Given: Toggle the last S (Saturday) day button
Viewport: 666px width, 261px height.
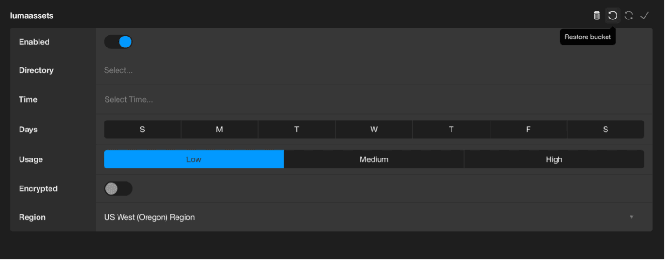Looking at the screenshot, I should [x=606, y=129].
